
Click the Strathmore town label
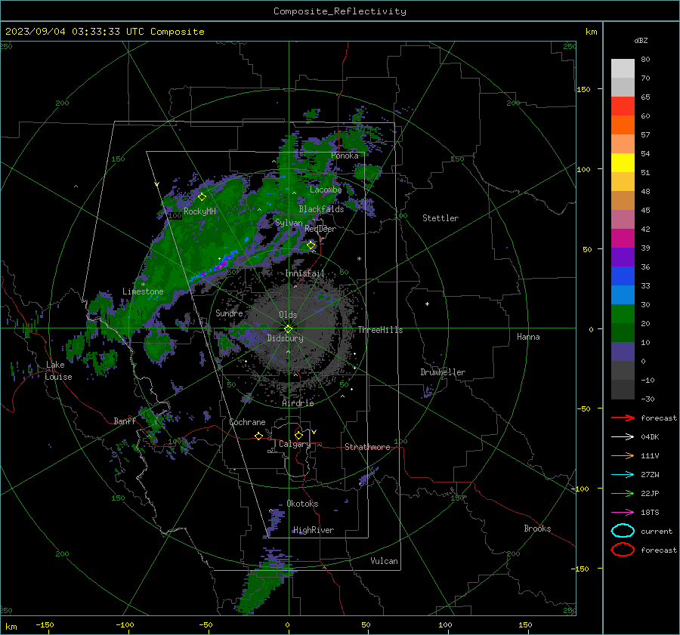point(367,447)
